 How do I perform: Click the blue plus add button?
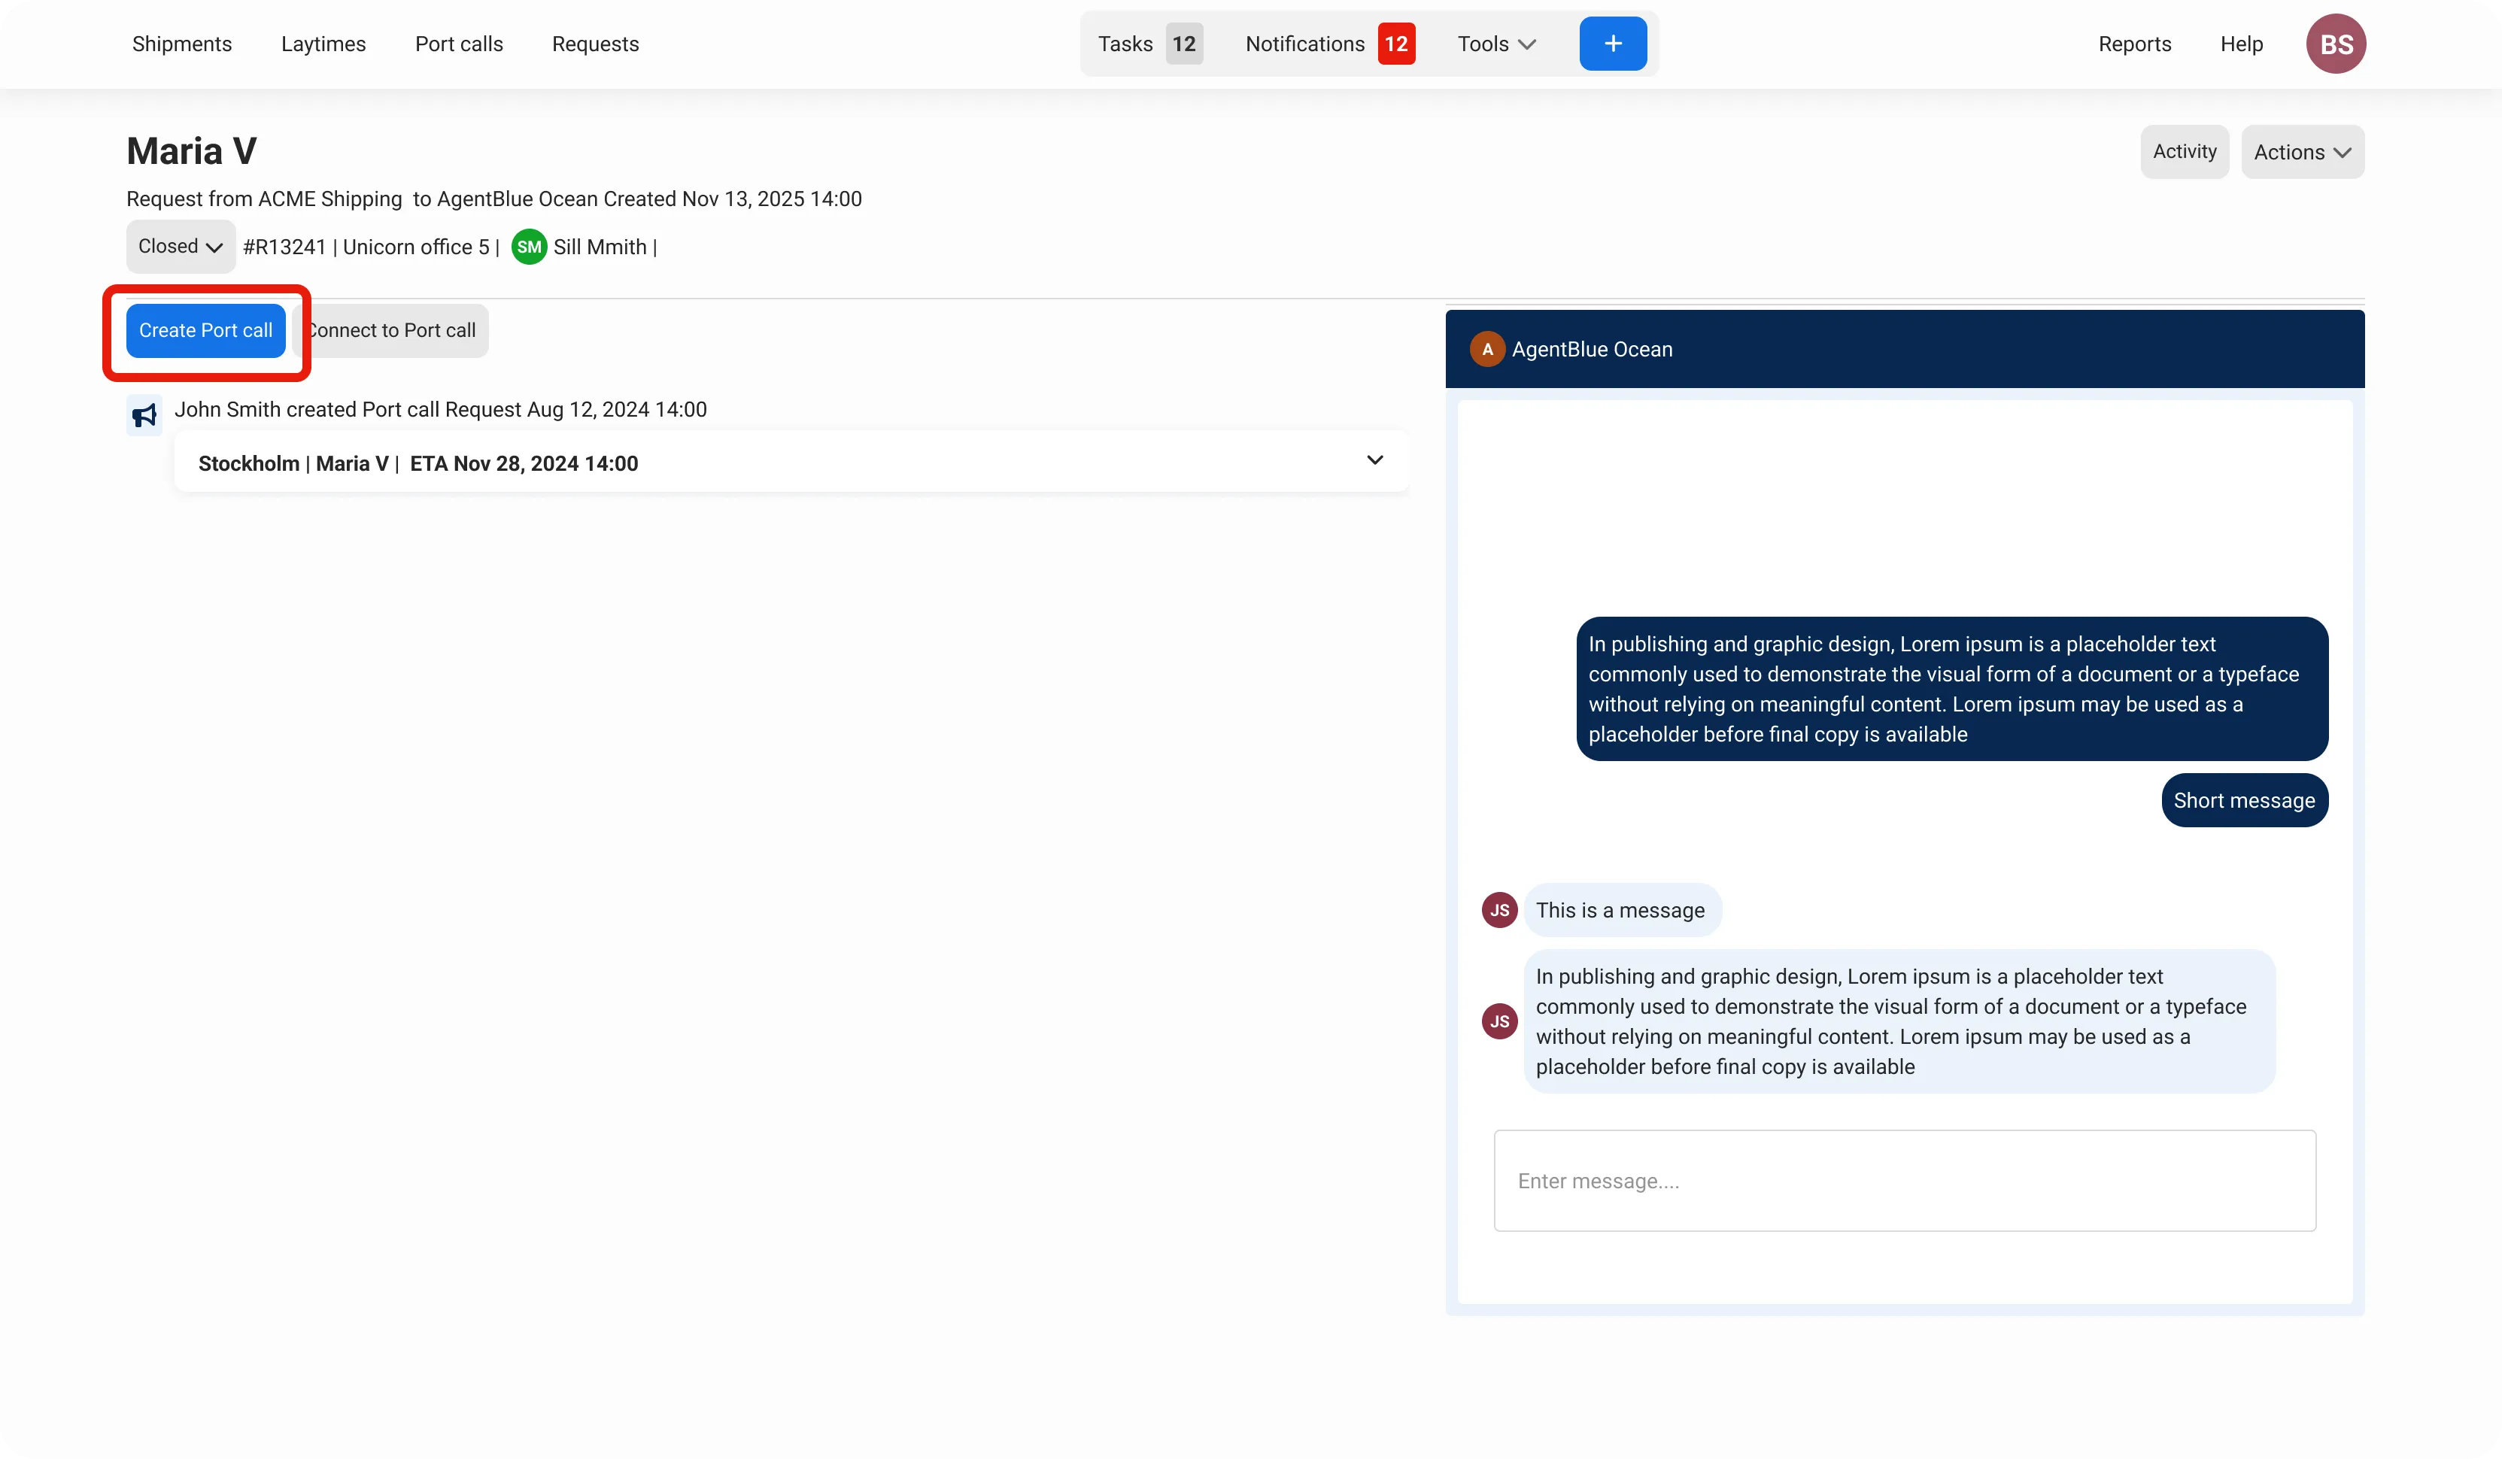(x=1612, y=44)
